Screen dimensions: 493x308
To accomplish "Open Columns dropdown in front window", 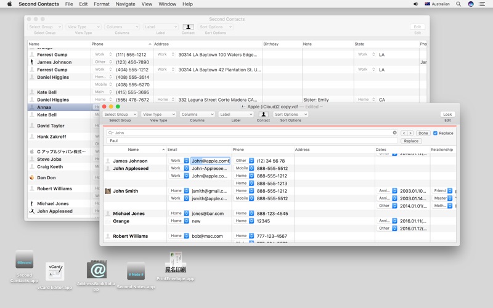I will pos(197,115).
